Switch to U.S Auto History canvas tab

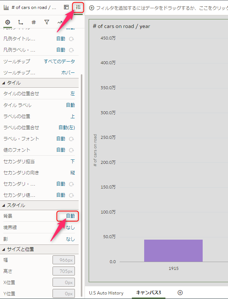106,293
